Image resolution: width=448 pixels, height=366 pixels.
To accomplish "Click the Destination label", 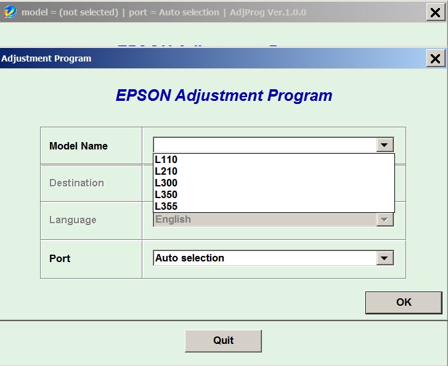I will pos(76,183).
